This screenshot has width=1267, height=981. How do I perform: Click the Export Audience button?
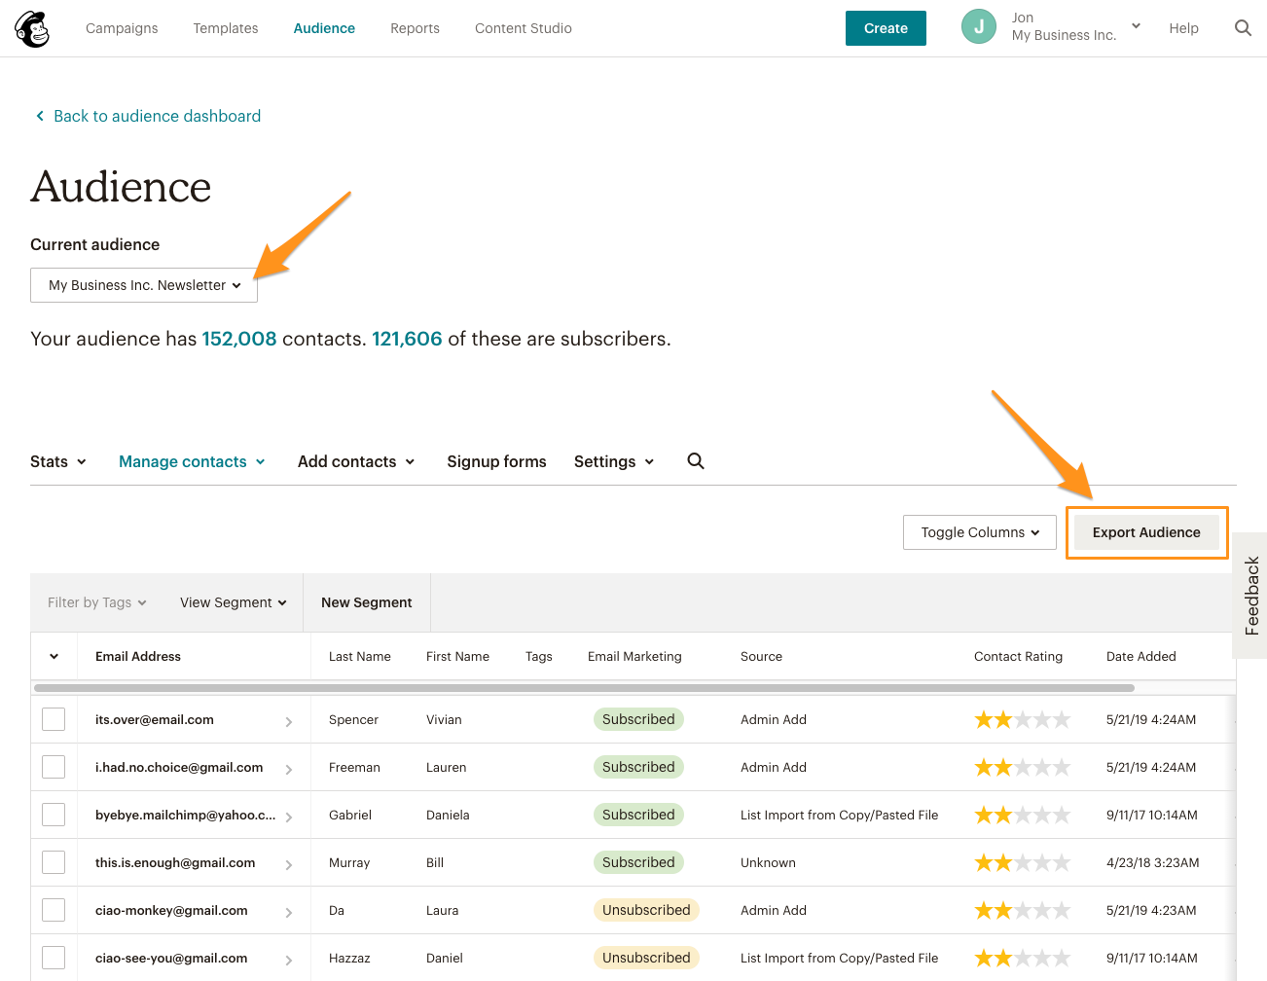tap(1146, 532)
